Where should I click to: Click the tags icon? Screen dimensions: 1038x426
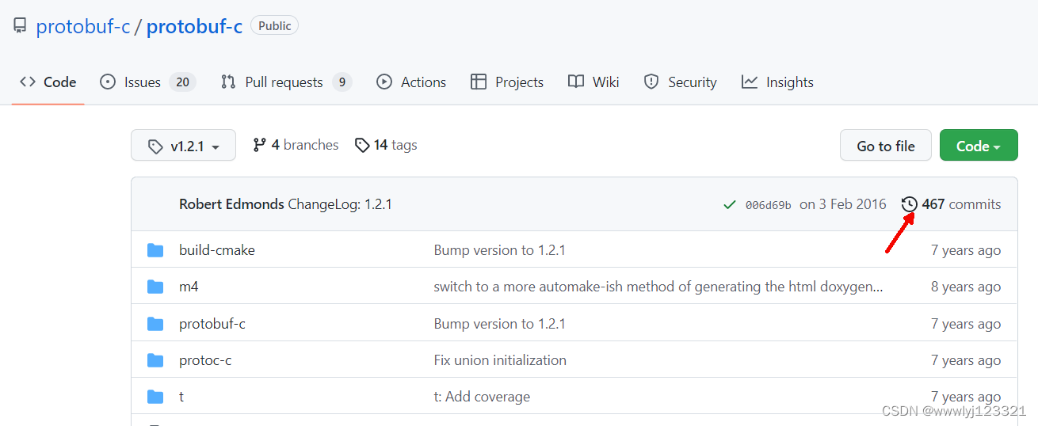(362, 145)
